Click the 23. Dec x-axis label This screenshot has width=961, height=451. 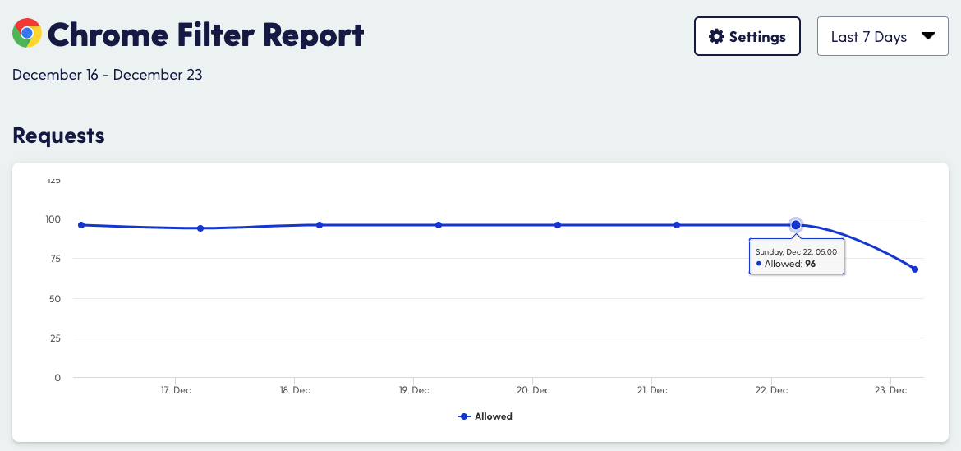[x=890, y=391]
